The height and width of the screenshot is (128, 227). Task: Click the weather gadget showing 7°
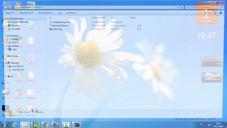click(x=212, y=62)
